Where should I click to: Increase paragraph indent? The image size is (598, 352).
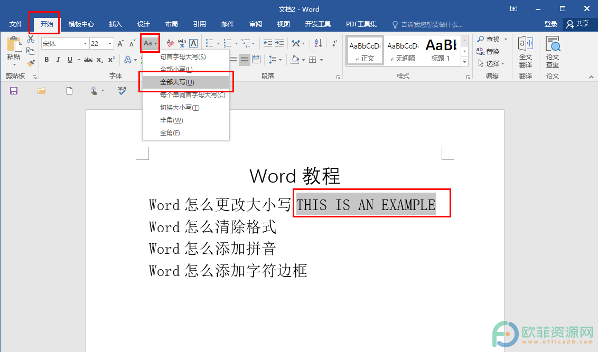[x=279, y=43]
